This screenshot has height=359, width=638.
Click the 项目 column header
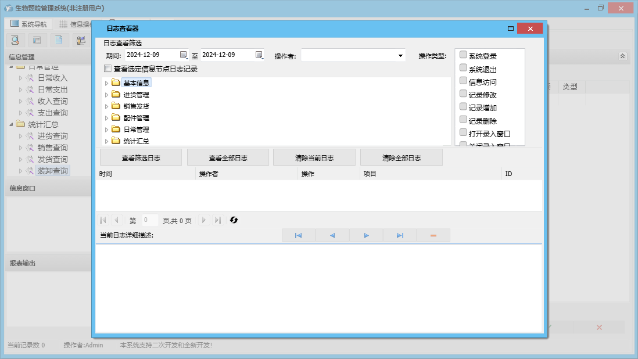431,174
